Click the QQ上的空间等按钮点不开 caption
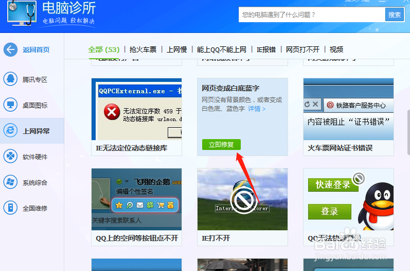Screen dimensions: 410x271 point(137,238)
